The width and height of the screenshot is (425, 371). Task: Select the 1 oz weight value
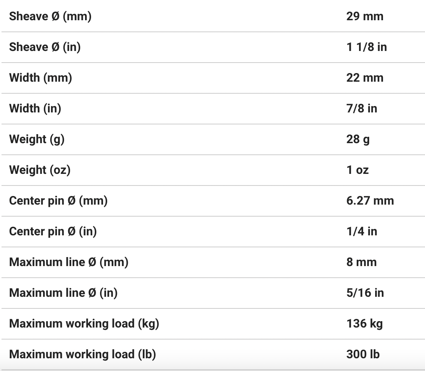coord(358,170)
